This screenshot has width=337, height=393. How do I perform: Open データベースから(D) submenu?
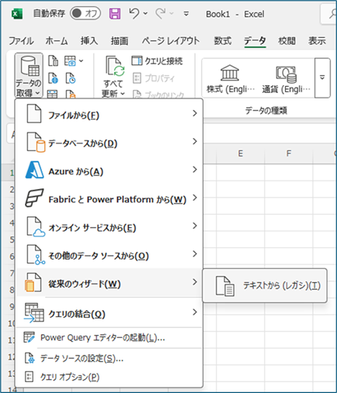pos(109,142)
